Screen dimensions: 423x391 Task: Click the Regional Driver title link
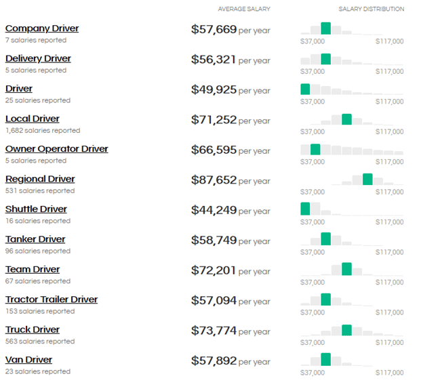click(40, 179)
